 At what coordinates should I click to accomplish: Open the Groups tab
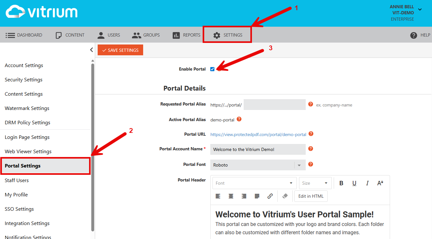pyautogui.click(x=146, y=35)
